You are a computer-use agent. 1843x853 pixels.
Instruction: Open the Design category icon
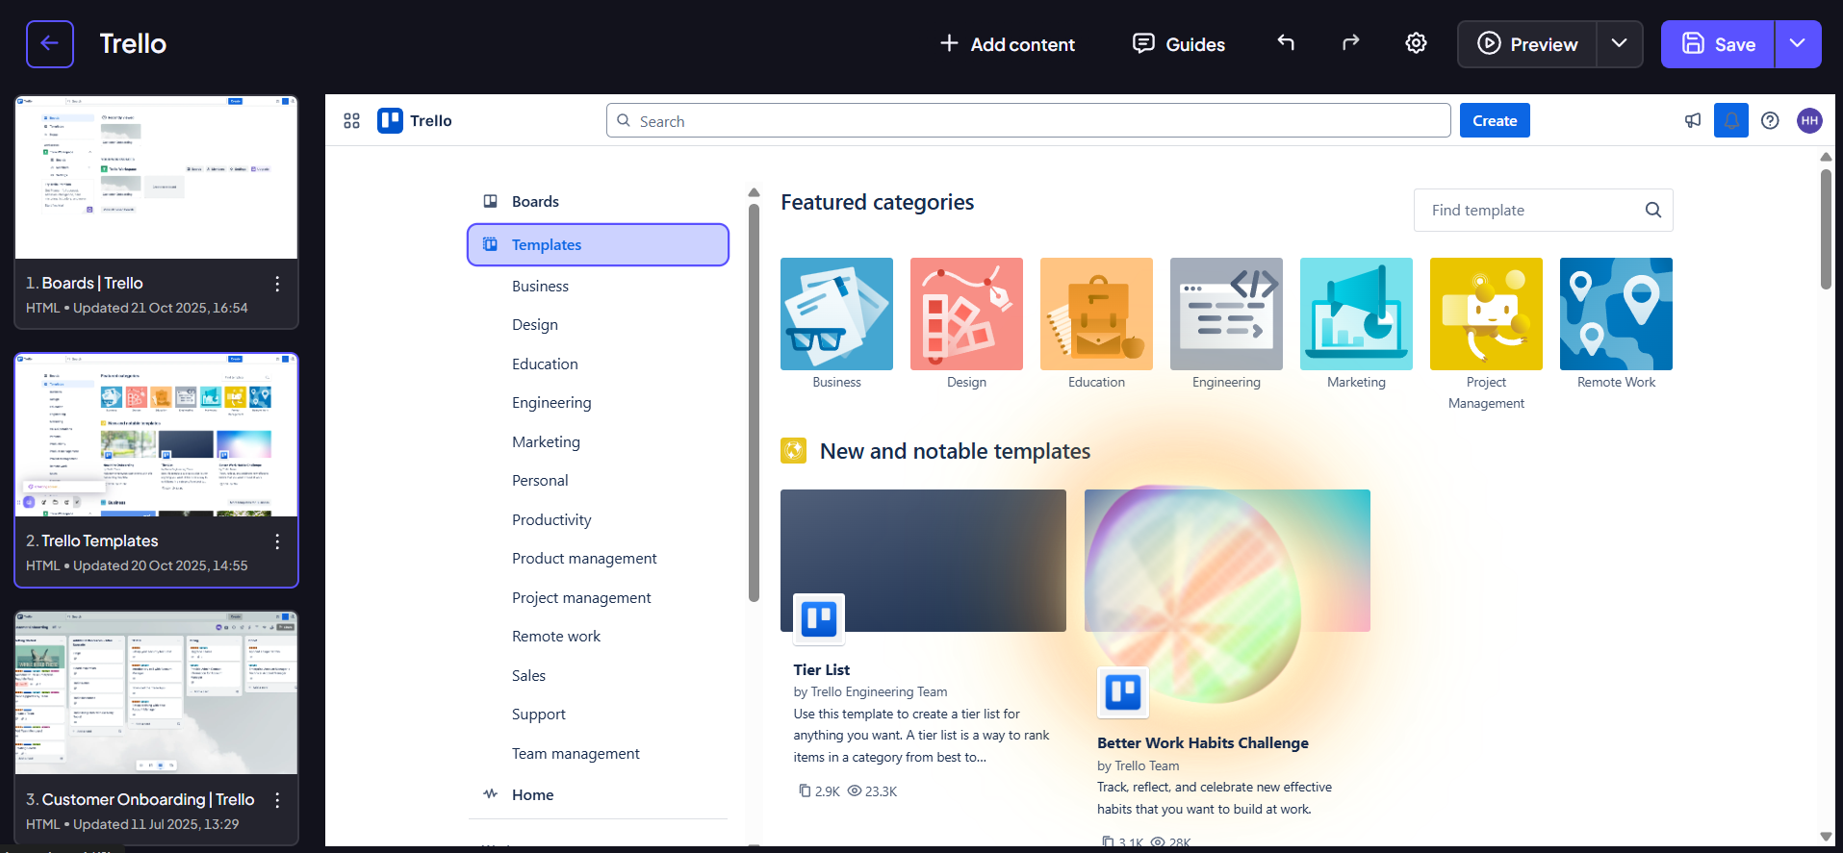[966, 314]
